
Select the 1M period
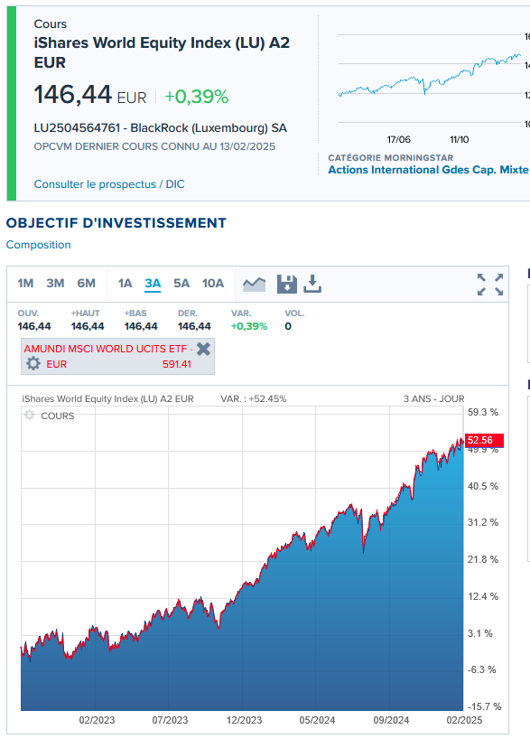point(25,284)
